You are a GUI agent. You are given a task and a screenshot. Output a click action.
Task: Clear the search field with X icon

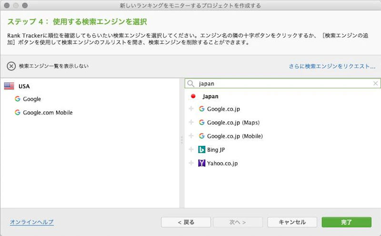click(376, 83)
